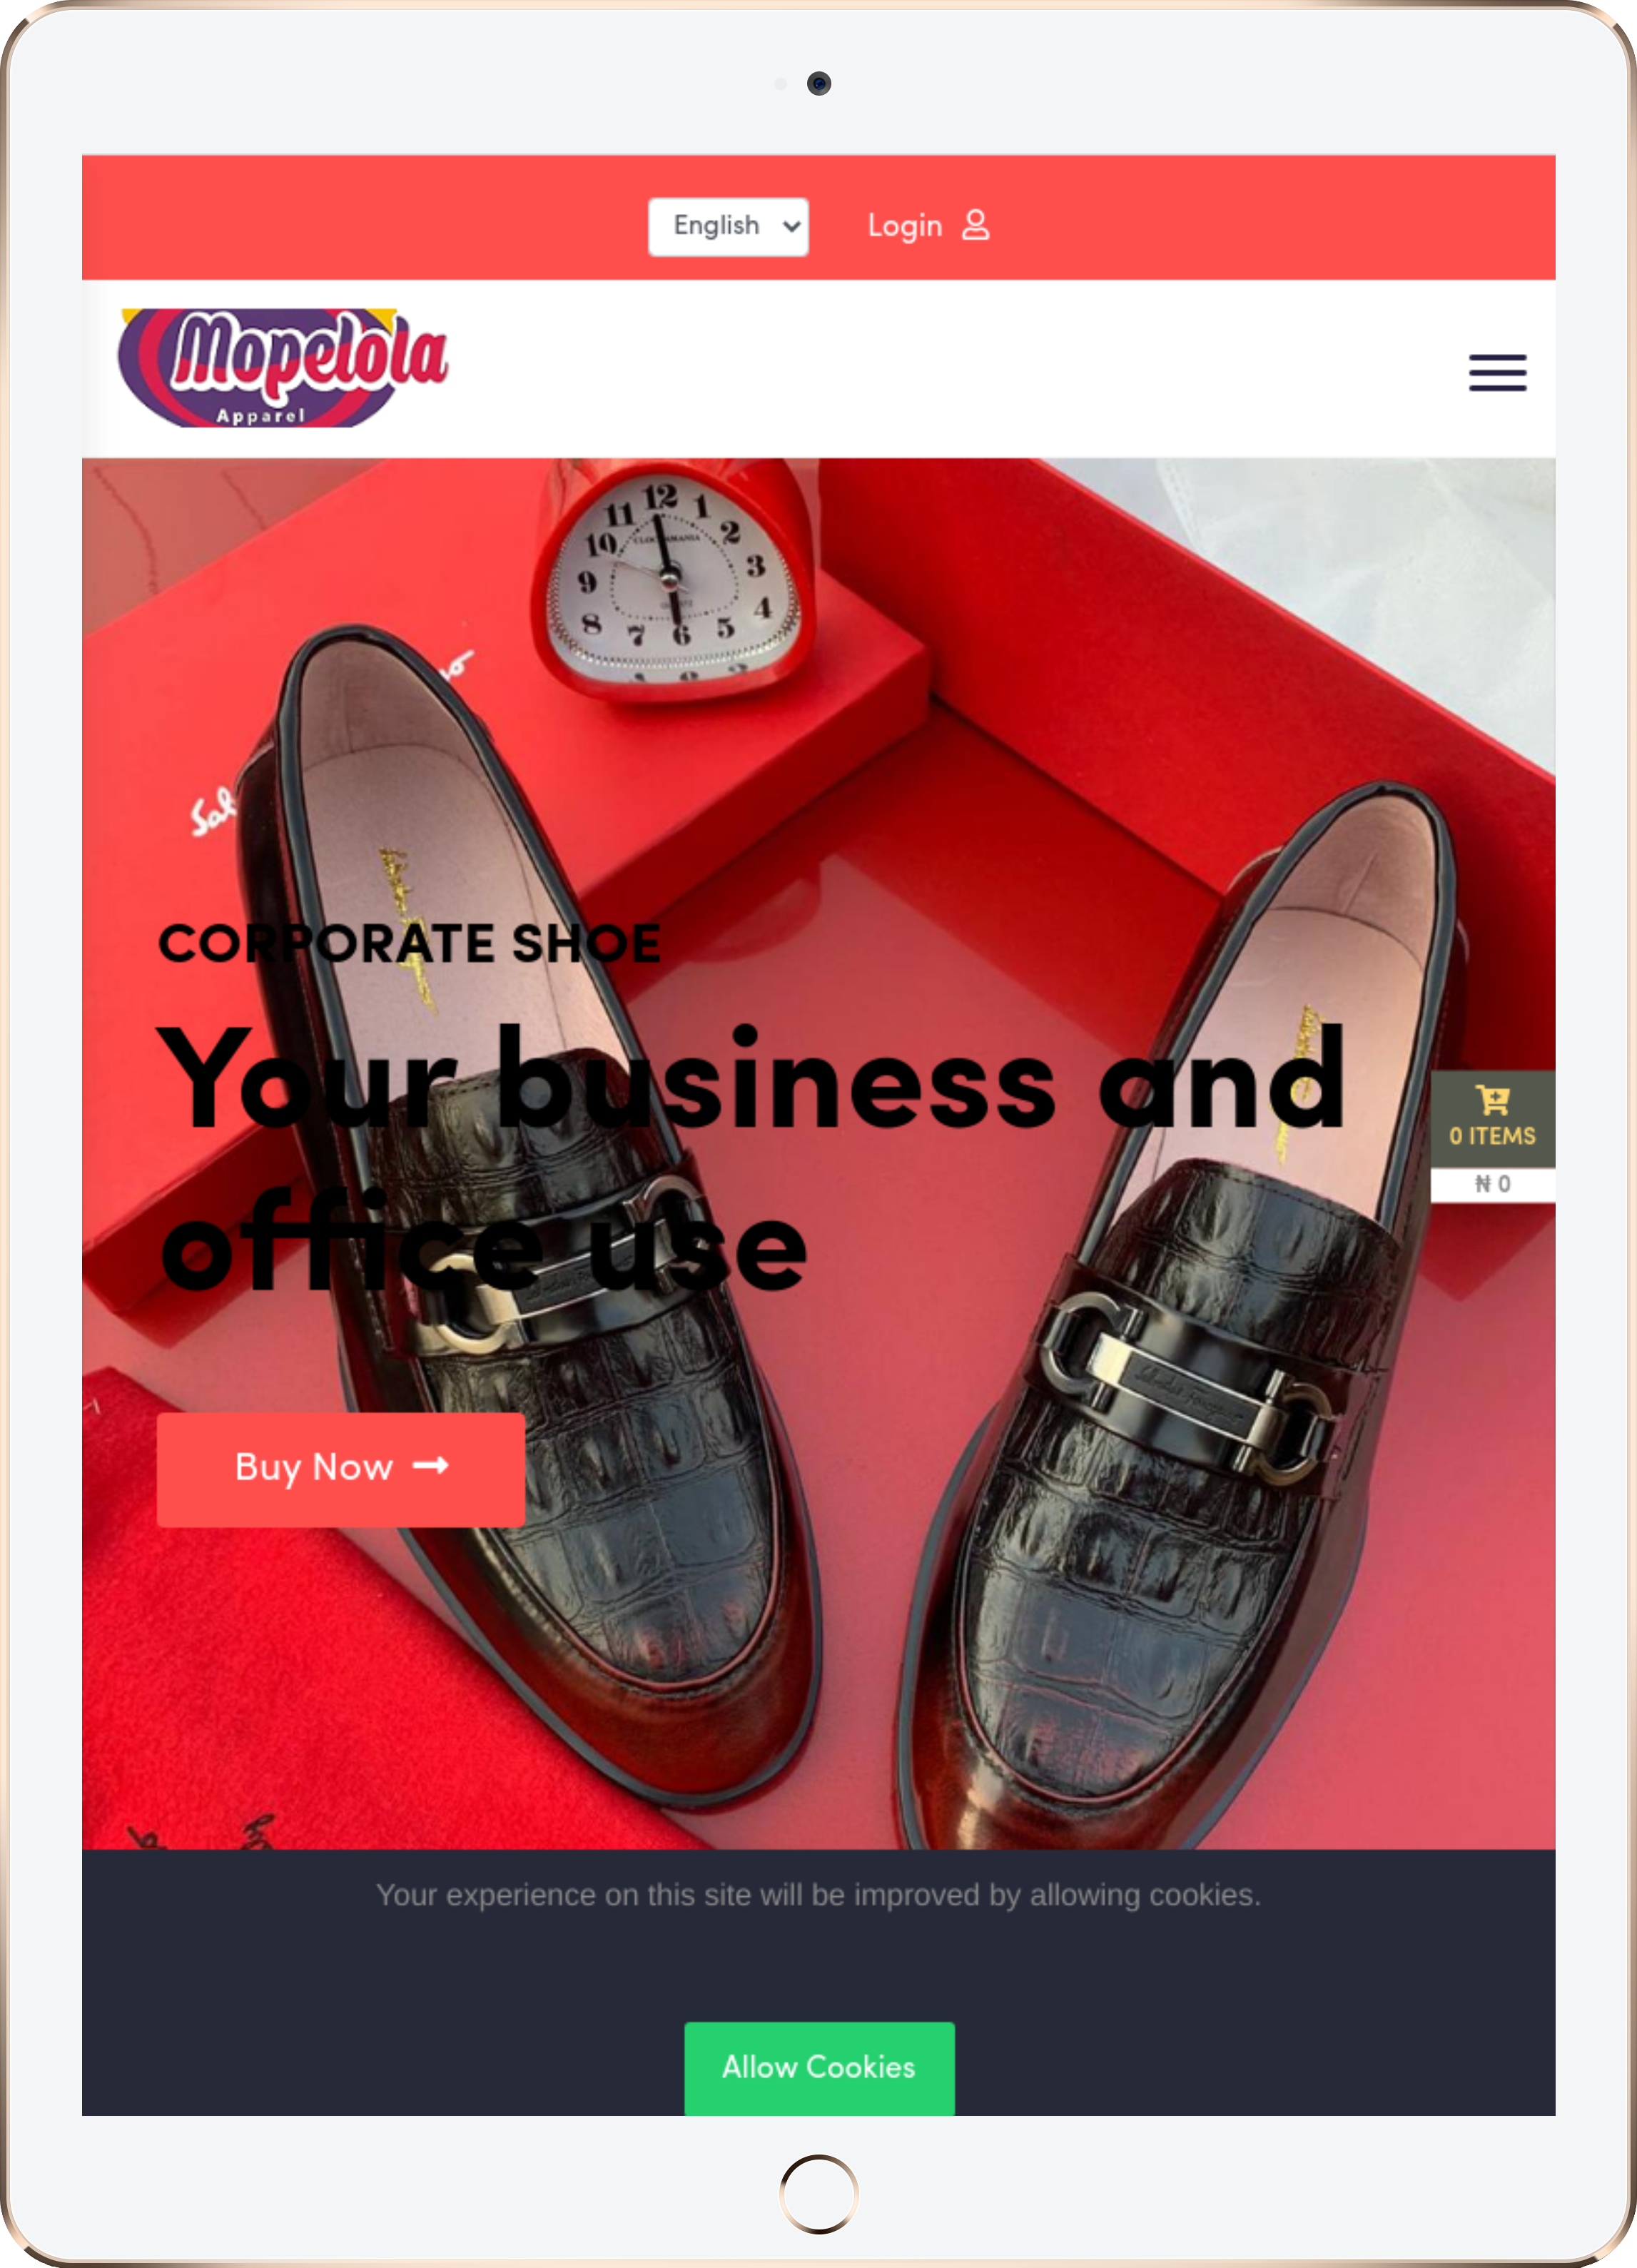Click the arrow icon inside Buy Now

coord(430,1465)
